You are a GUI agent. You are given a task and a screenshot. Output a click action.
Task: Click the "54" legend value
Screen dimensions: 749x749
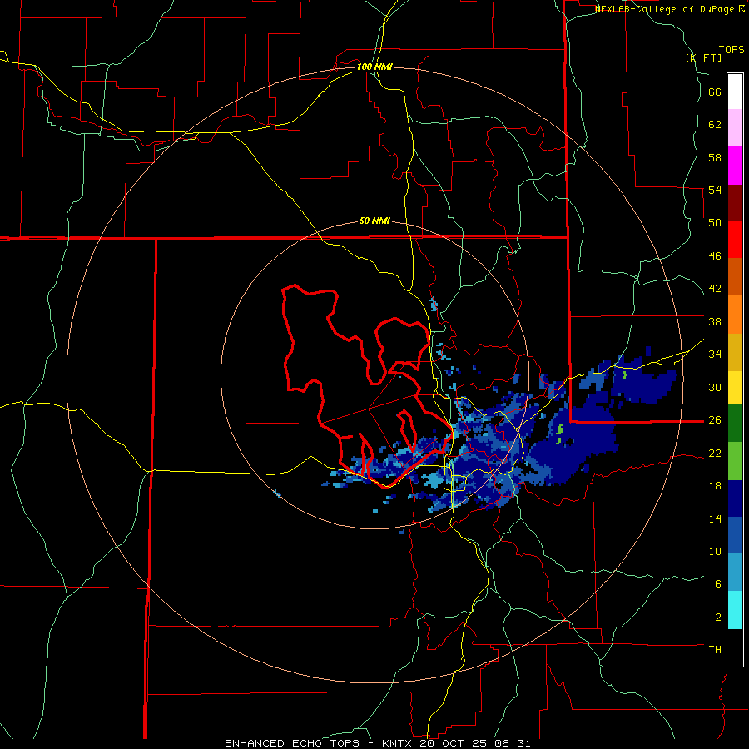pos(715,190)
